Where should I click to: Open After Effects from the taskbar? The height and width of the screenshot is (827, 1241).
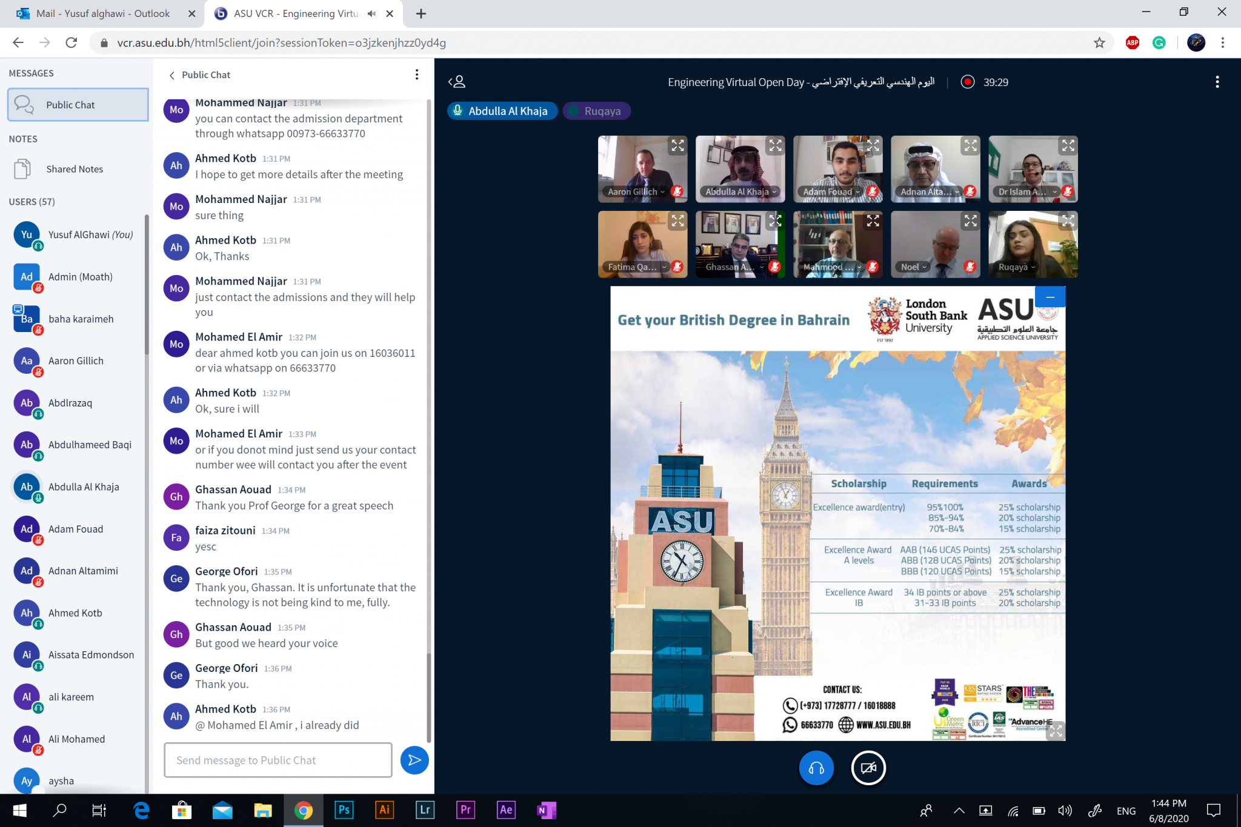click(x=506, y=810)
